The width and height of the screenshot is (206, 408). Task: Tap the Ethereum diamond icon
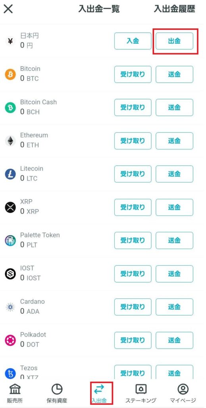(x=10, y=141)
